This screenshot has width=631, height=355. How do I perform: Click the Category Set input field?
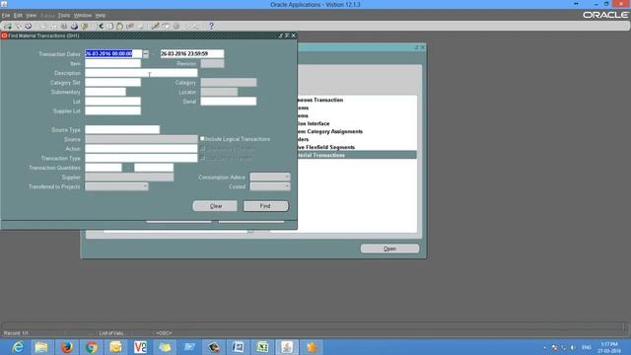112,83
